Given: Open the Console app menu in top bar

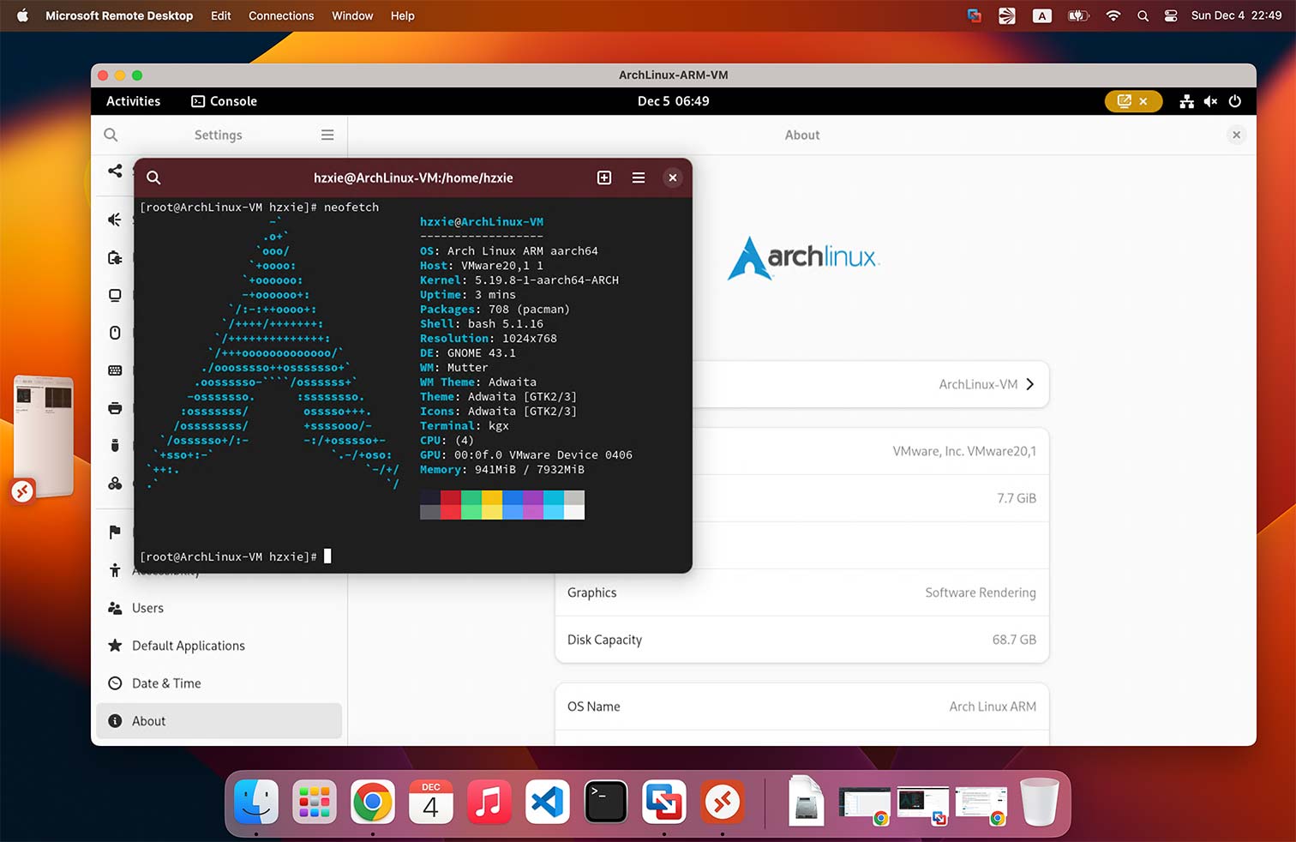Looking at the screenshot, I should point(224,101).
